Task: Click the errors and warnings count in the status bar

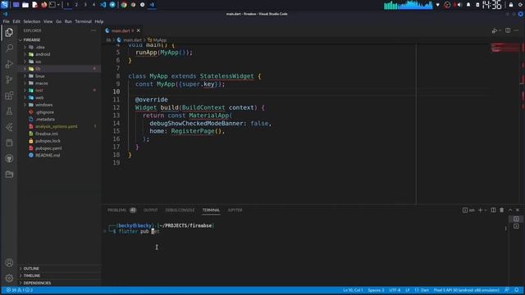Action: click(20, 290)
